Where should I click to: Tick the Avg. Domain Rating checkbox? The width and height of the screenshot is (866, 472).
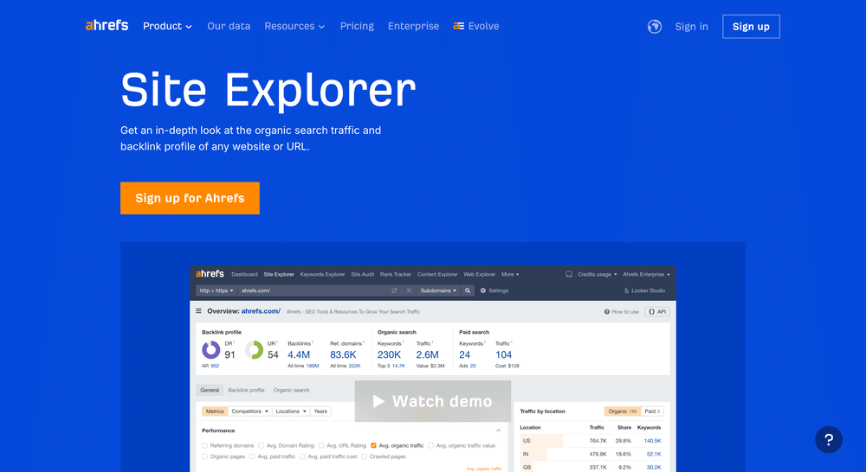click(x=262, y=445)
